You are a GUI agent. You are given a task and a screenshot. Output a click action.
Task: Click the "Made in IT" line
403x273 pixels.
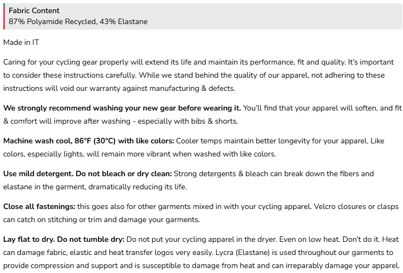[x=21, y=42]
